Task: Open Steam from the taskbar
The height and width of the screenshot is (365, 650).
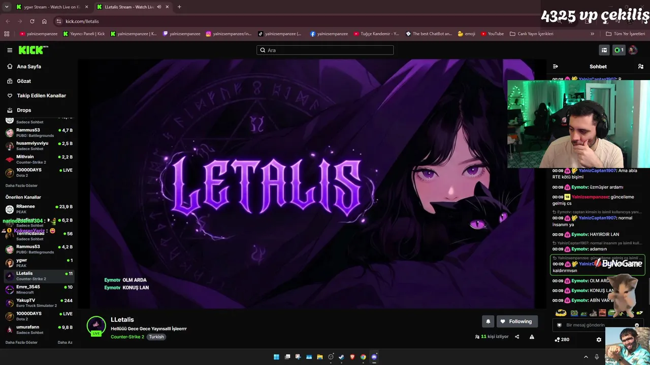Action: coord(341,357)
